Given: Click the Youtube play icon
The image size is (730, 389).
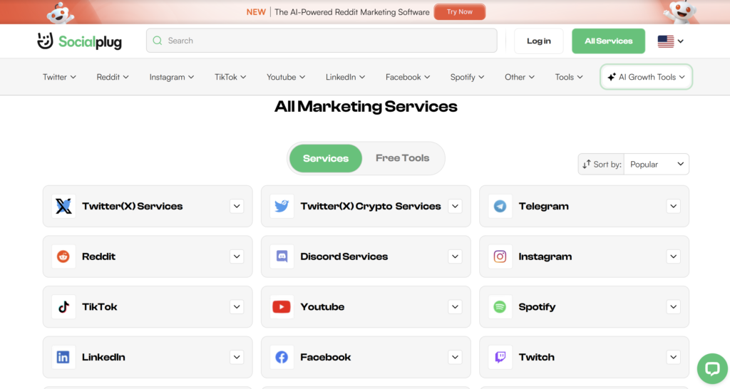Looking at the screenshot, I should pos(282,306).
